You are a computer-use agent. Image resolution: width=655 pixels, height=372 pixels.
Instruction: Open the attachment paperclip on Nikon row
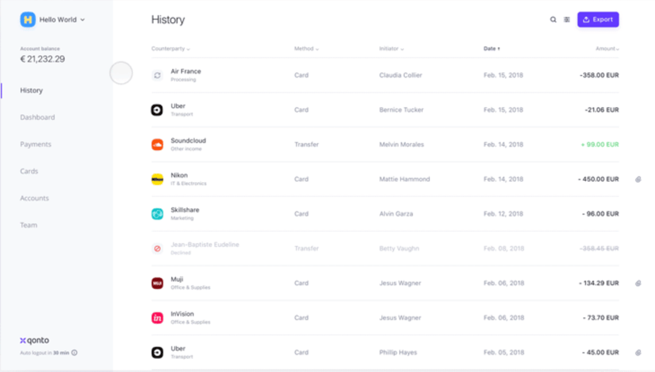[638, 179]
